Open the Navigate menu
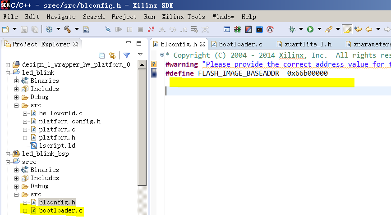This screenshot has height=217, width=391. (61, 17)
